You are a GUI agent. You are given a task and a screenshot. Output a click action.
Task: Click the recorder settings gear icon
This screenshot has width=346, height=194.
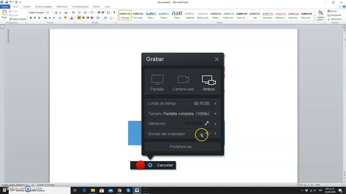(150, 165)
